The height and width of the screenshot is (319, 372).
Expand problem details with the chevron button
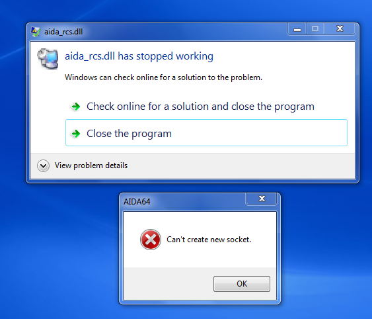(x=43, y=165)
